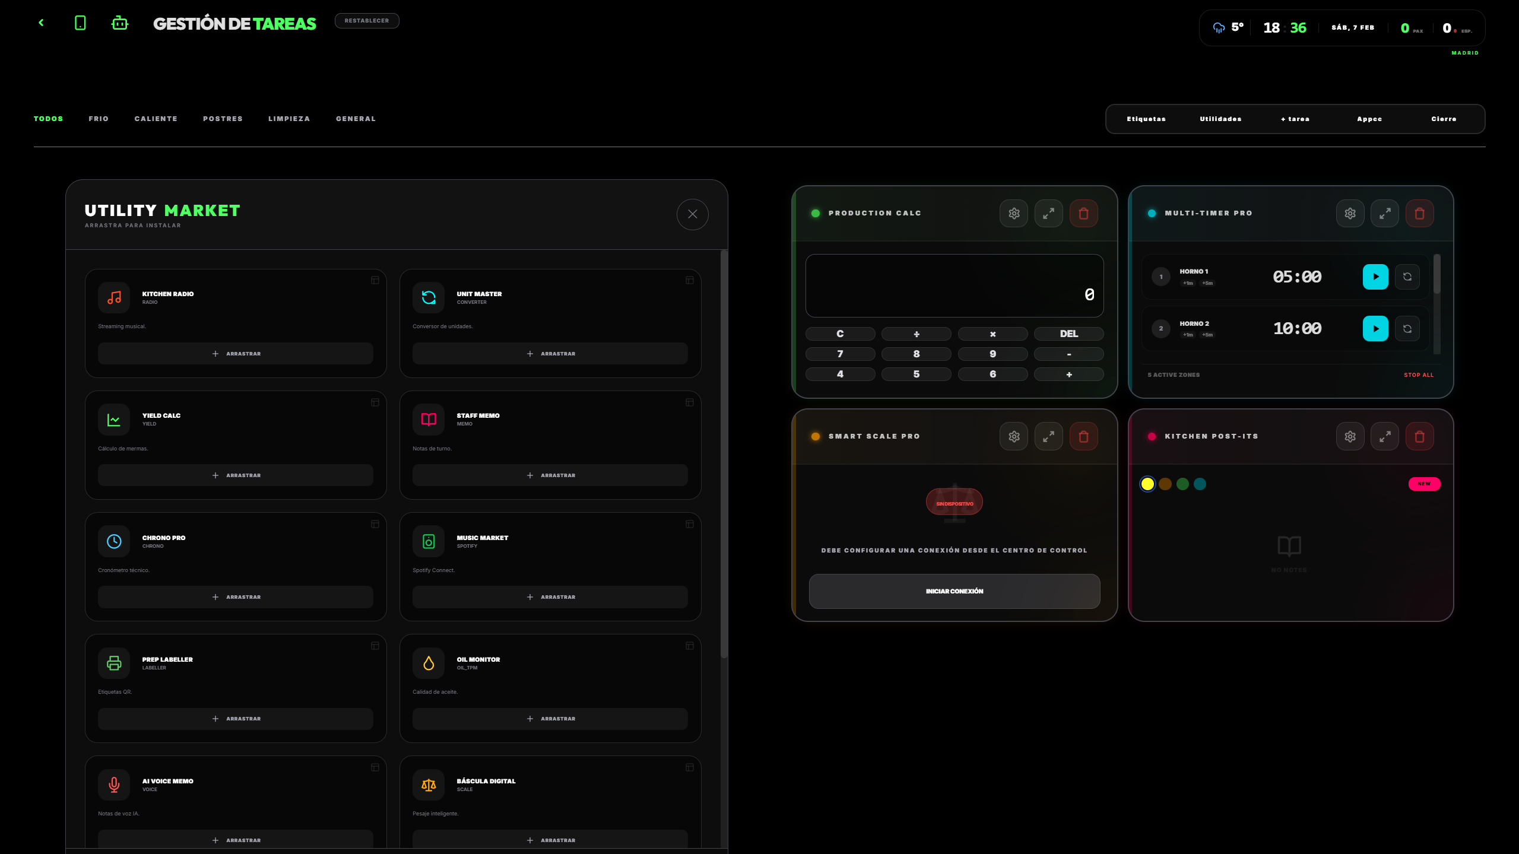Screen dimensions: 1519x854
Task: Start the Horno 1 timer
Action: [x=1375, y=277]
